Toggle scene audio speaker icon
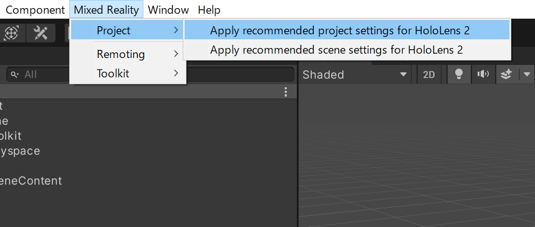 (483, 74)
